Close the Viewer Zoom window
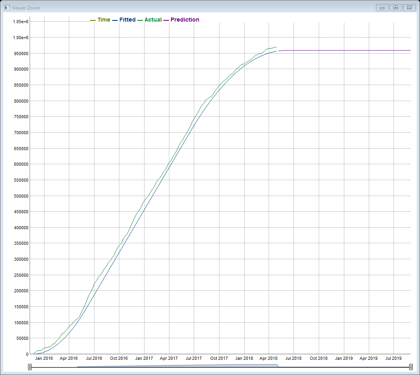This screenshot has height=375, width=420. (x=409, y=8)
